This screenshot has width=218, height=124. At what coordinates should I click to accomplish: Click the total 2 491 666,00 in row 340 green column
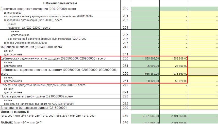click(x=145, y=116)
